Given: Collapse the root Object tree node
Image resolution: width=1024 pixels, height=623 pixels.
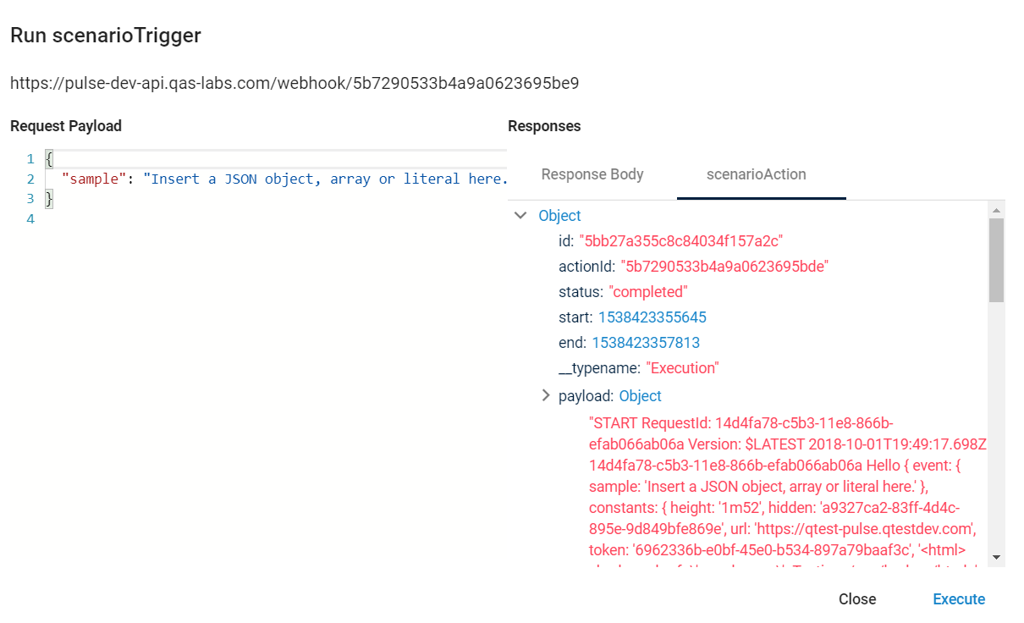Looking at the screenshot, I should 520,216.
